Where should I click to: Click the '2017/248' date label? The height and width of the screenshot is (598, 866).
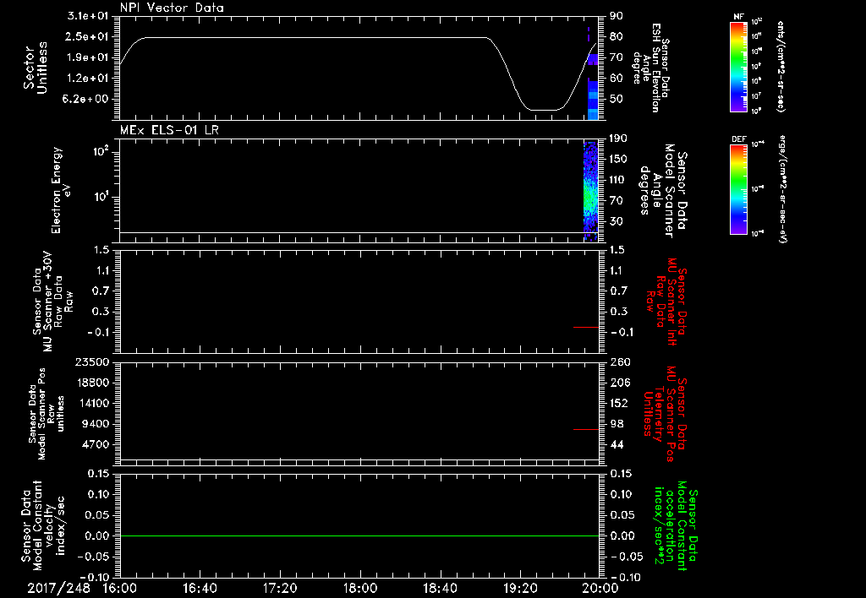58,588
